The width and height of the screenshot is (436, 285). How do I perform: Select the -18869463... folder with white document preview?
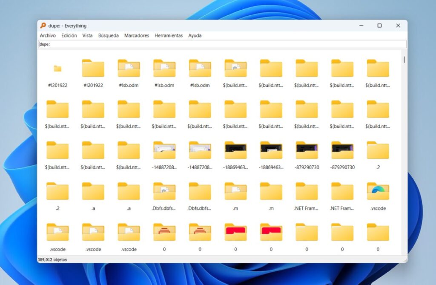point(271,150)
